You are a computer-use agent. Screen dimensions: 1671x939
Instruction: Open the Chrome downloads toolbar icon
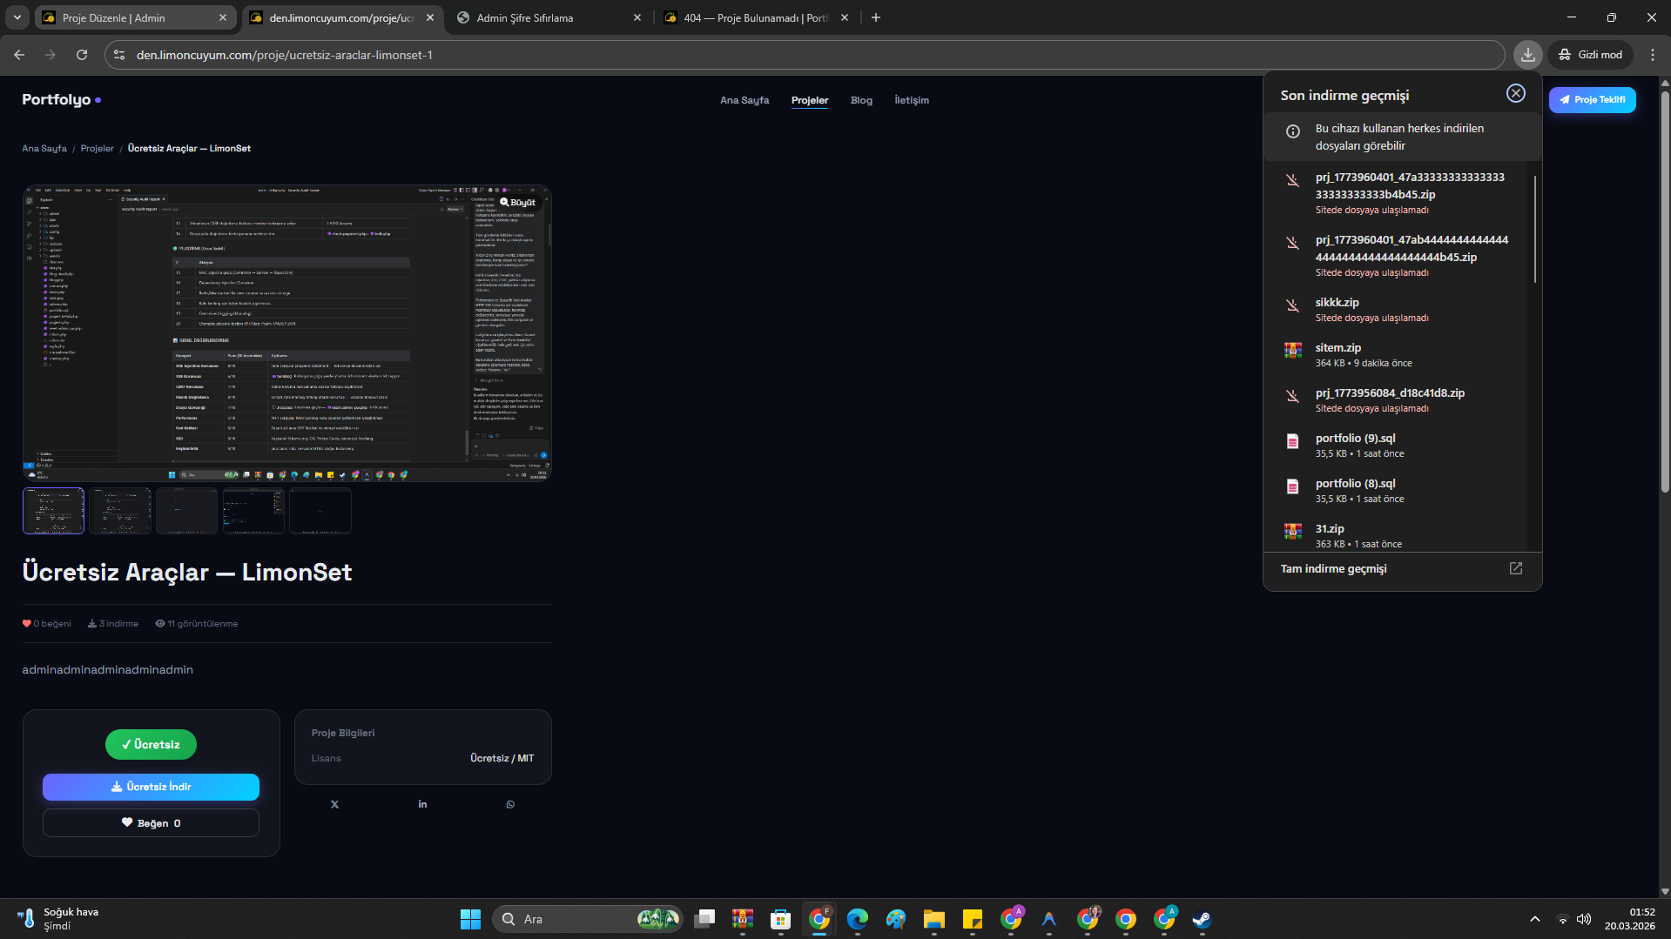pos(1527,55)
